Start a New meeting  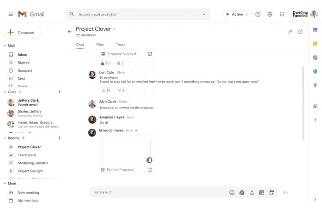coord(28,192)
